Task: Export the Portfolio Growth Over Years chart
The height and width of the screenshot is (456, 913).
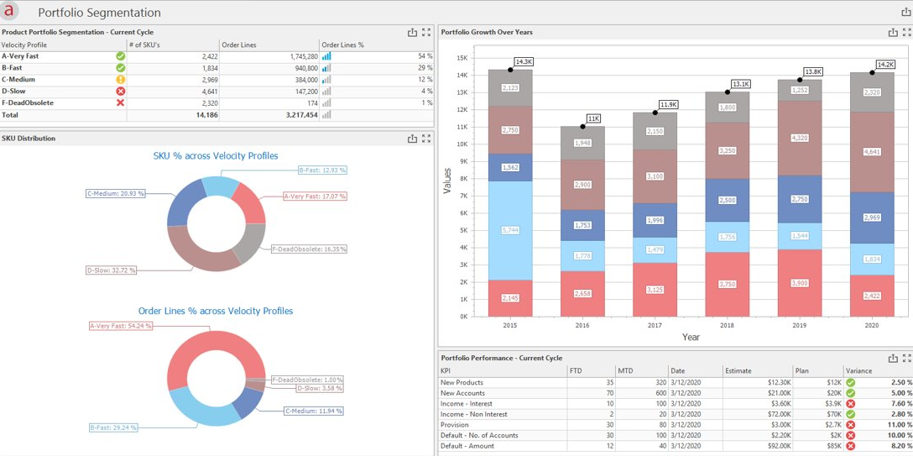Action: [893, 32]
